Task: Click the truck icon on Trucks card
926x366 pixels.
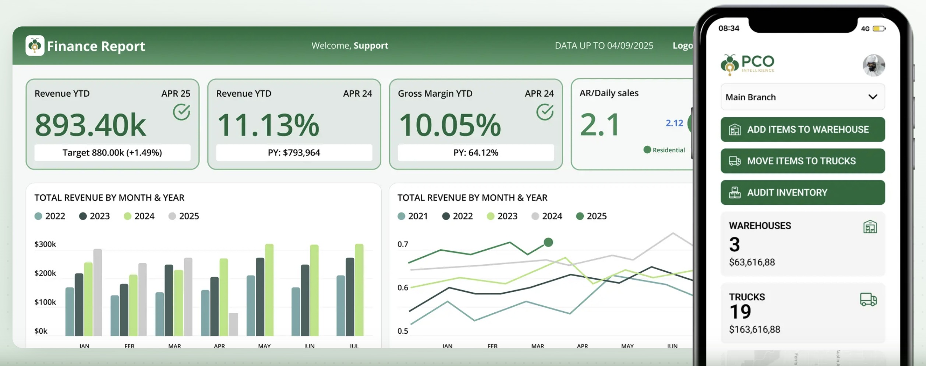Action: (868, 299)
